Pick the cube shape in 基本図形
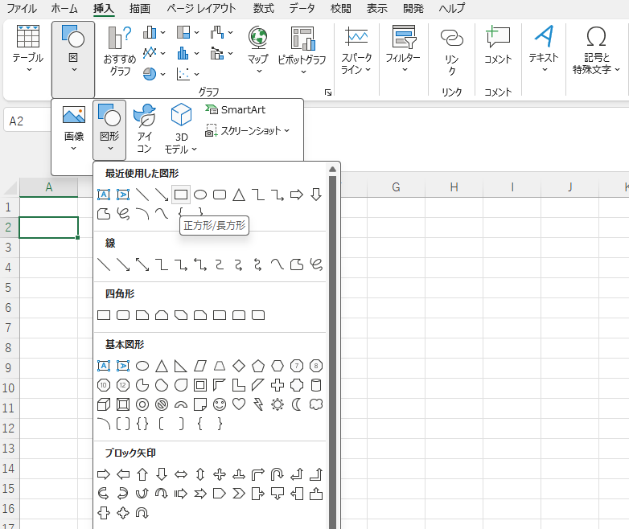 click(104, 404)
